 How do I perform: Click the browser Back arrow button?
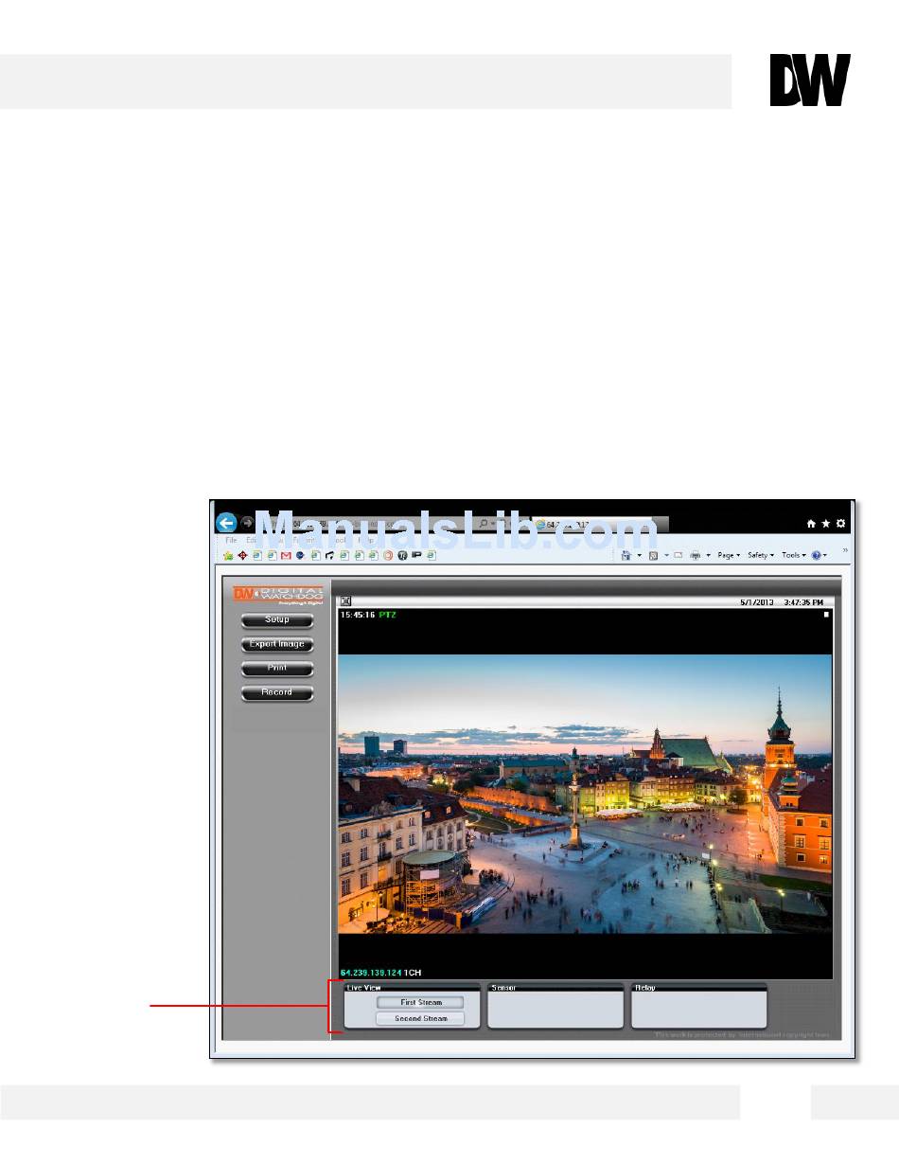225,523
